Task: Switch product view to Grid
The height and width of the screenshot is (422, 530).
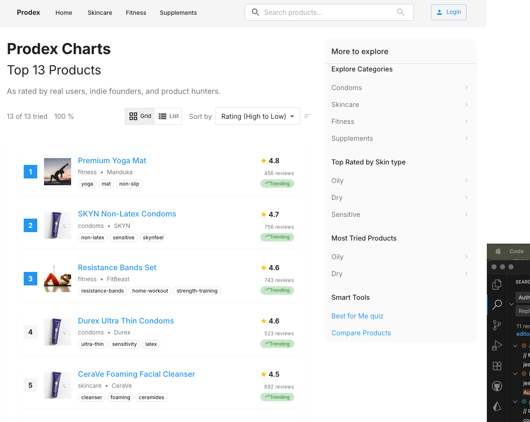Action: click(140, 116)
